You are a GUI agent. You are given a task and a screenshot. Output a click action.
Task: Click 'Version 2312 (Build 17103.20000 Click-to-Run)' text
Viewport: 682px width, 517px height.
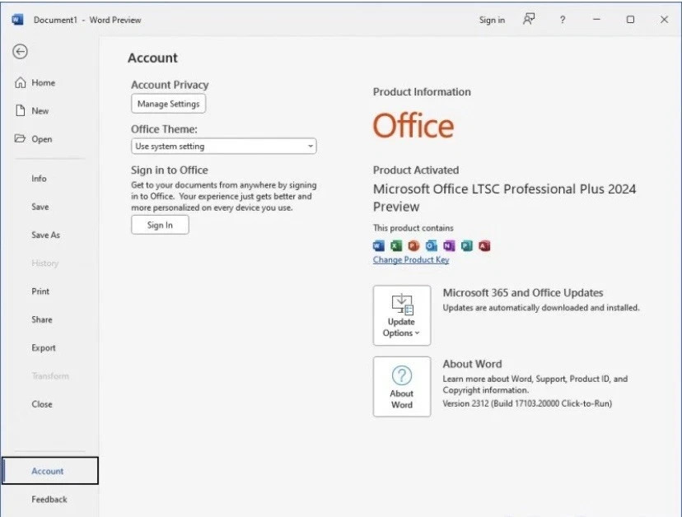pyautogui.click(x=527, y=403)
